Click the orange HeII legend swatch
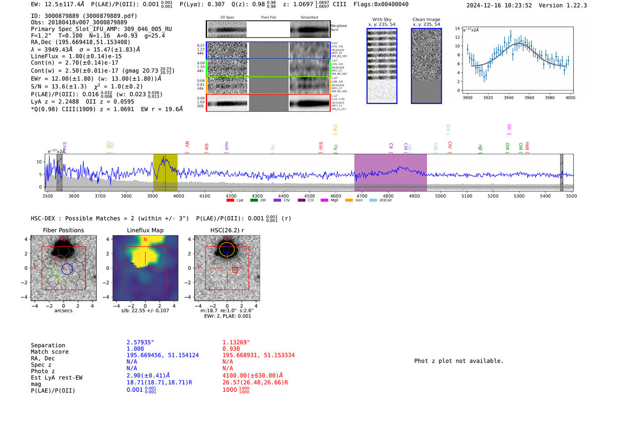The image size is (618, 421). [x=349, y=201]
